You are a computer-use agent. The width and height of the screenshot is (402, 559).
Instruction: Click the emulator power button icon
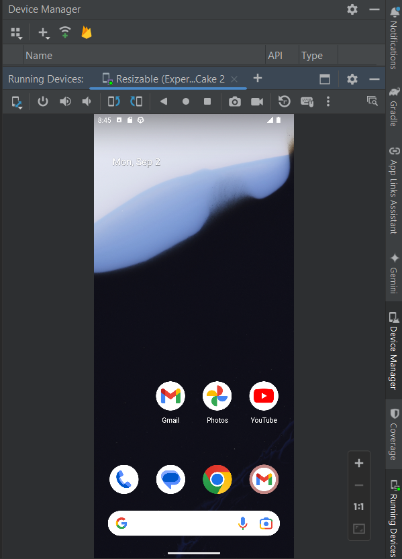click(43, 101)
